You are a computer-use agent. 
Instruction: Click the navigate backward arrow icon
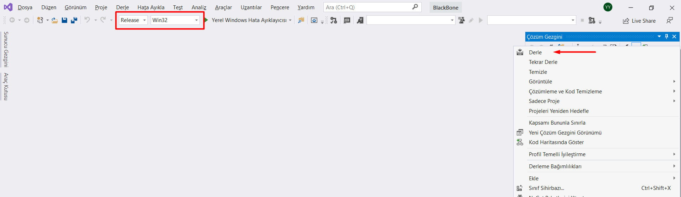click(x=12, y=20)
